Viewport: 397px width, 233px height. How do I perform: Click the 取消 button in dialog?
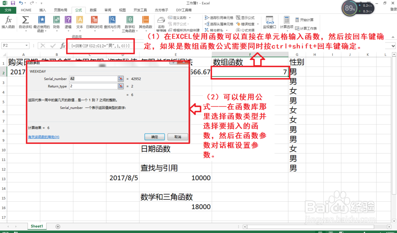178,137
